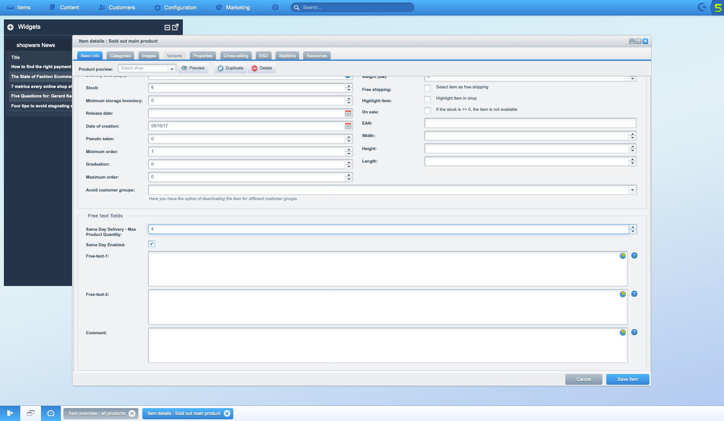Switch to the Cross-selling tab
Viewport: 724px width, 421px height.
click(x=236, y=56)
